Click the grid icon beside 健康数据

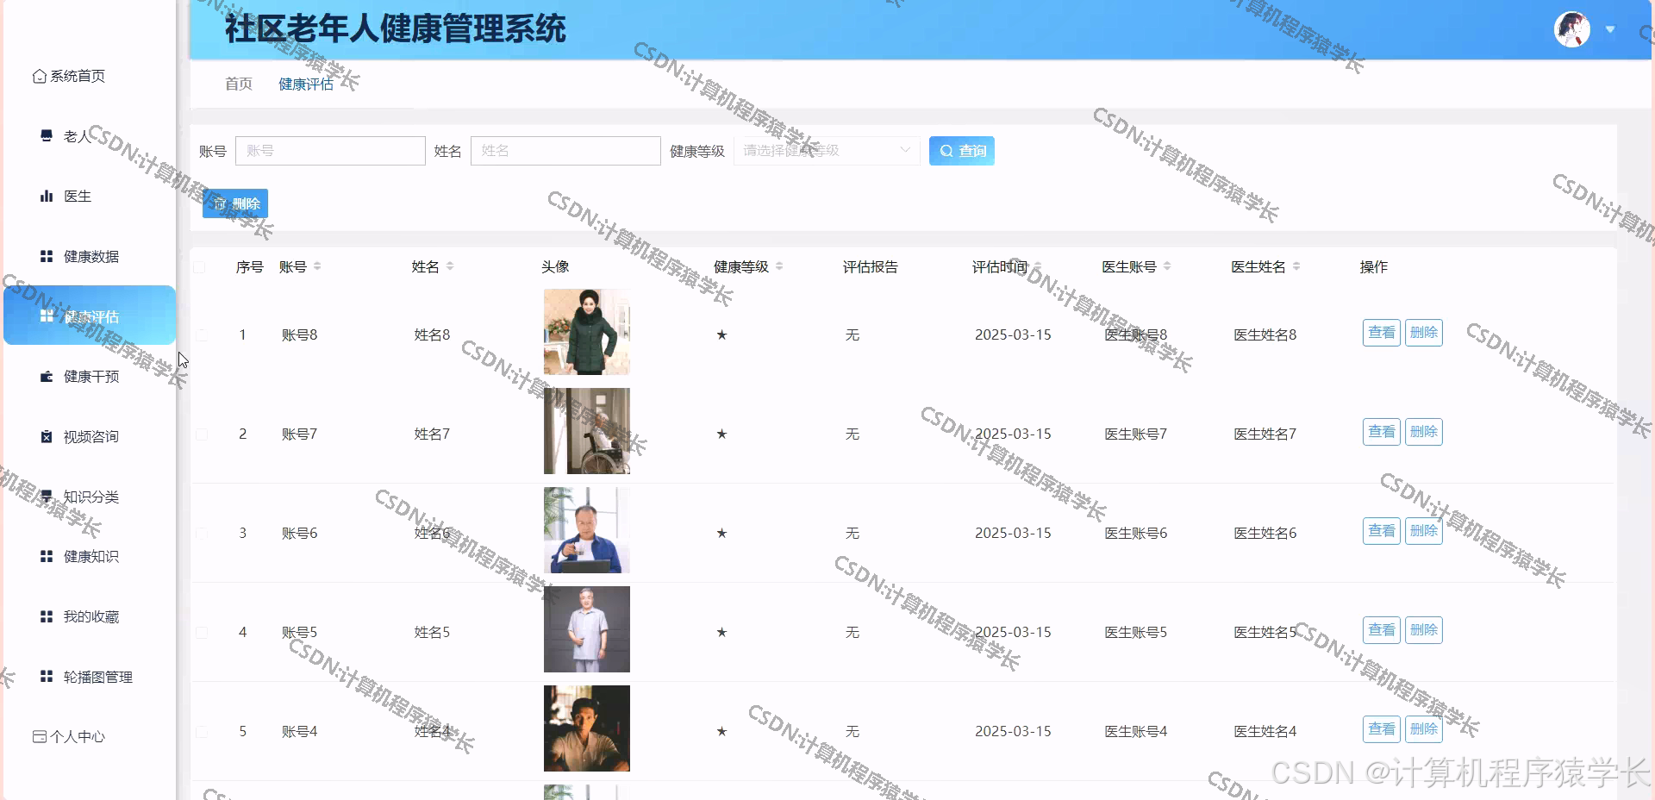coord(47,256)
